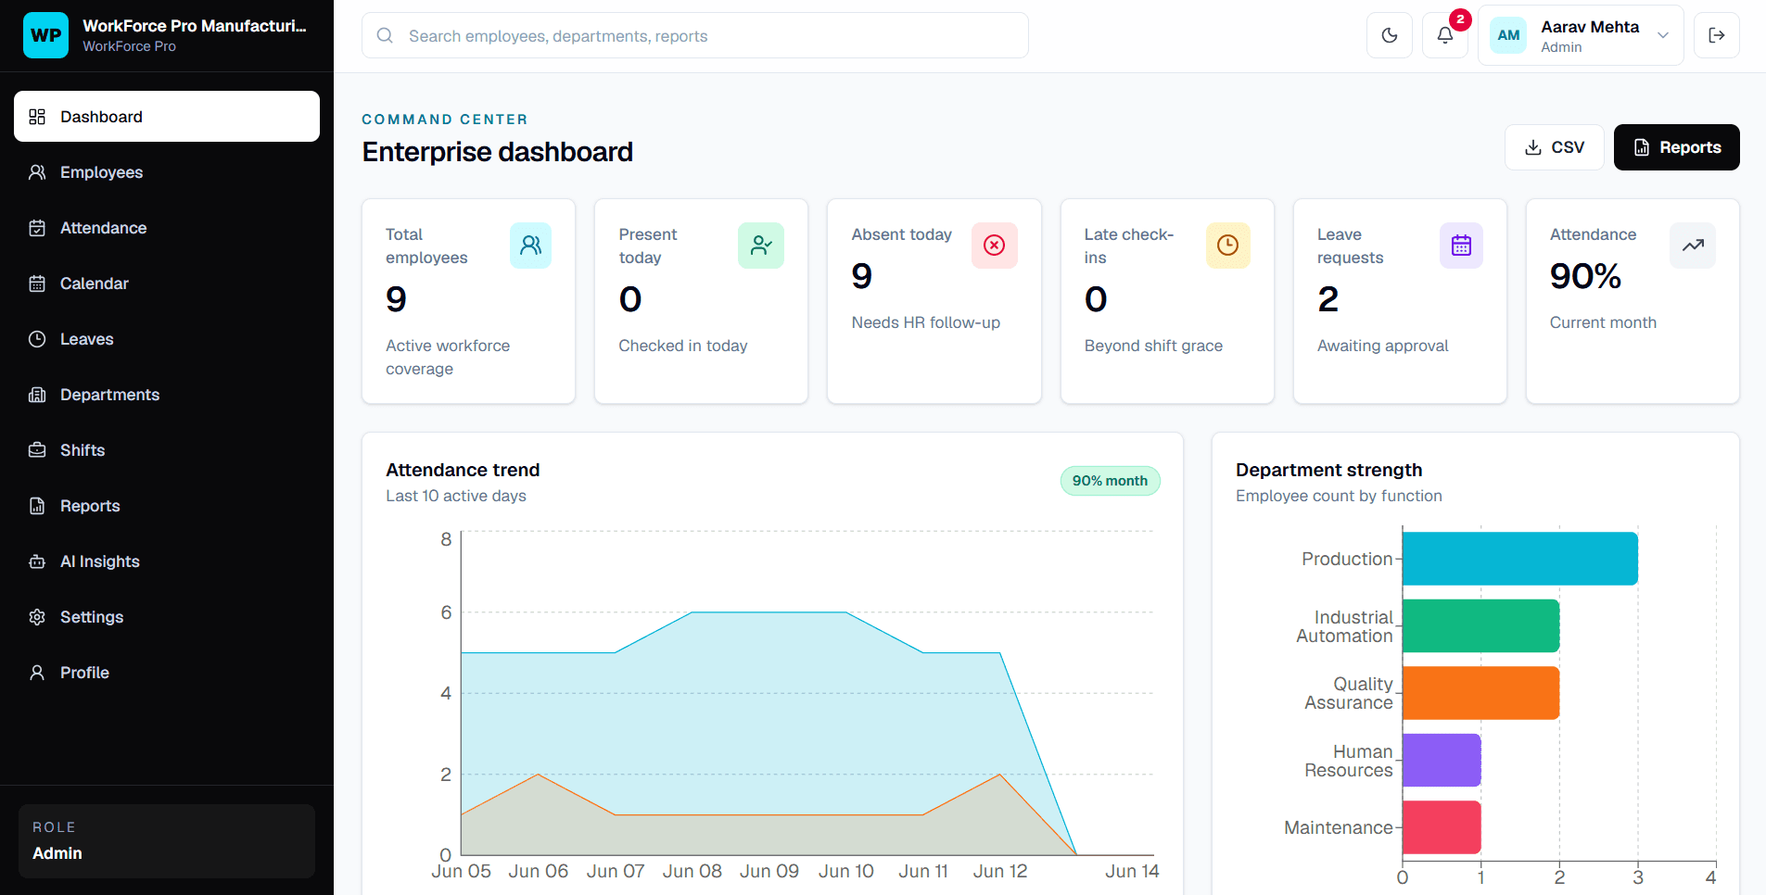The width and height of the screenshot is (1766, 895).
Task: Click the 'Enterprise dashboard' title
Action: point(498,152)
